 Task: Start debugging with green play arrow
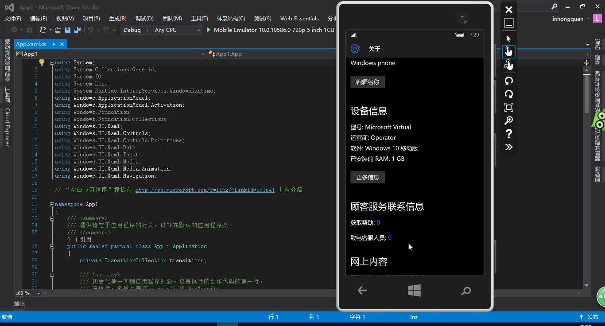tap(209, 30)
